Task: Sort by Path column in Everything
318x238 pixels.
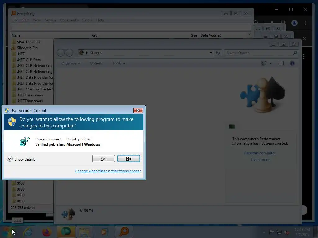Action: (x=95, y=35)
